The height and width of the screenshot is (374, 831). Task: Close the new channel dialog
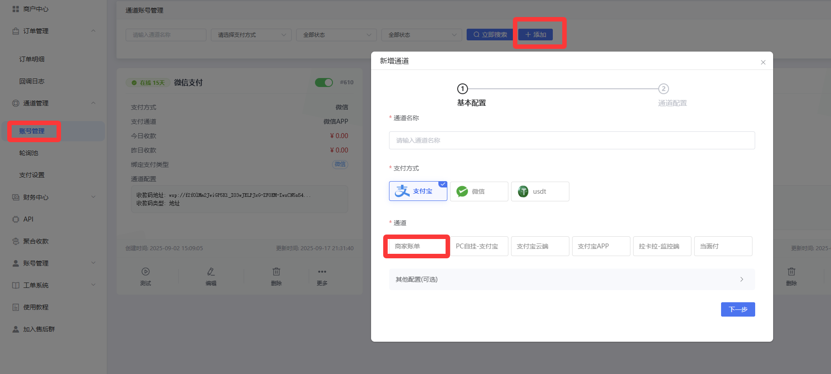(x=763, y=62)
